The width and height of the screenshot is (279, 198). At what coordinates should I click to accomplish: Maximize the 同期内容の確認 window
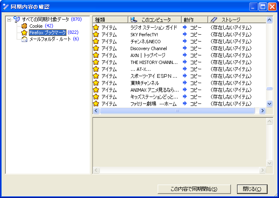263,7
